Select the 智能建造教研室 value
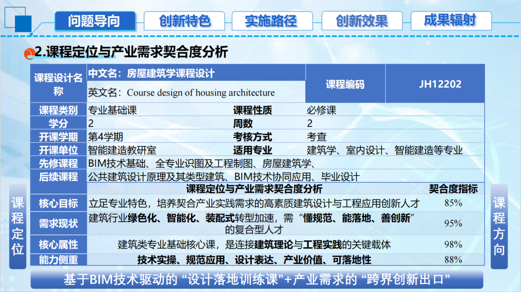The image size is (521, 292). point(122,150)
